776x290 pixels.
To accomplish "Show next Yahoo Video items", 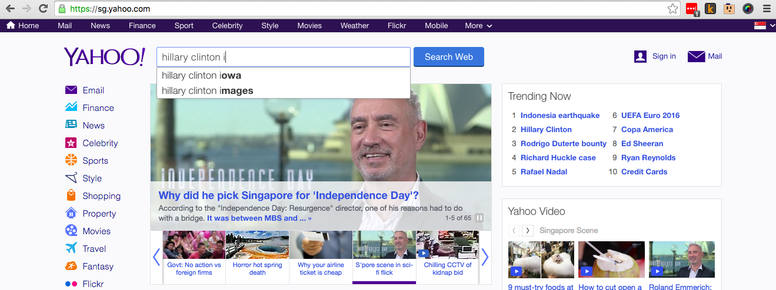I will 528,231.
